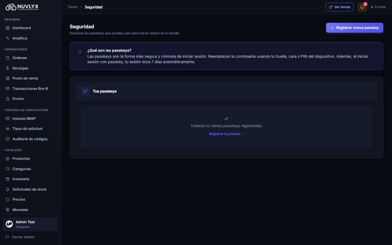Click Registrar nueva passkey button
392x245 pixels.
[x=354, y=28]
